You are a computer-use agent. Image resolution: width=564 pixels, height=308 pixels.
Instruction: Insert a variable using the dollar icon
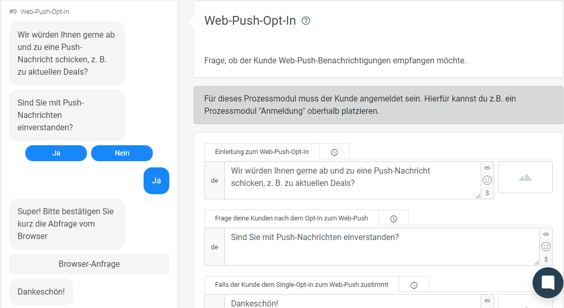pos(487,193)
